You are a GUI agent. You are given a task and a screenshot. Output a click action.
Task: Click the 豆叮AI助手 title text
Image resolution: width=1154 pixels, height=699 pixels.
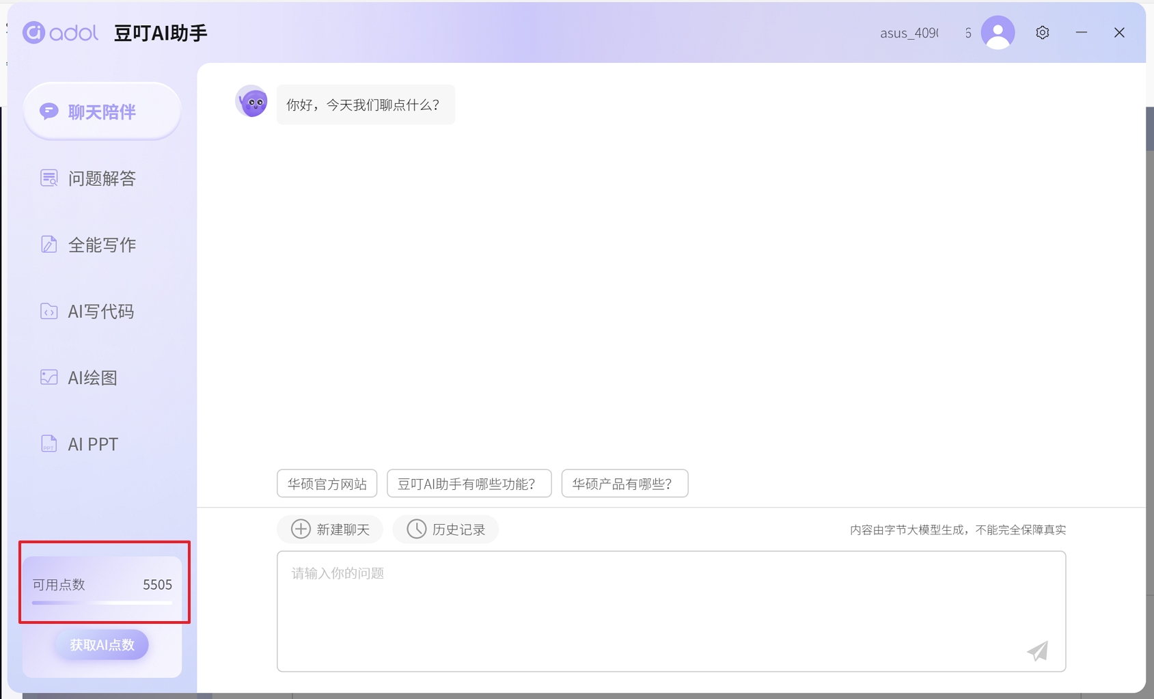pyautogui.click(x=161, y=33)
